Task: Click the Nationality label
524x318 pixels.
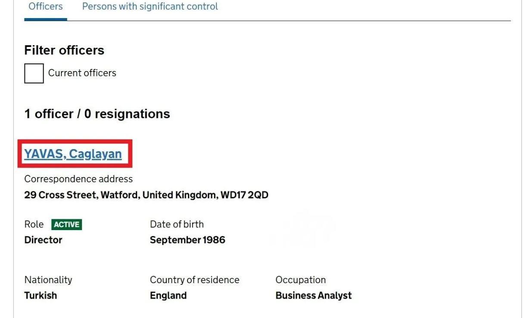Action: 48,280
